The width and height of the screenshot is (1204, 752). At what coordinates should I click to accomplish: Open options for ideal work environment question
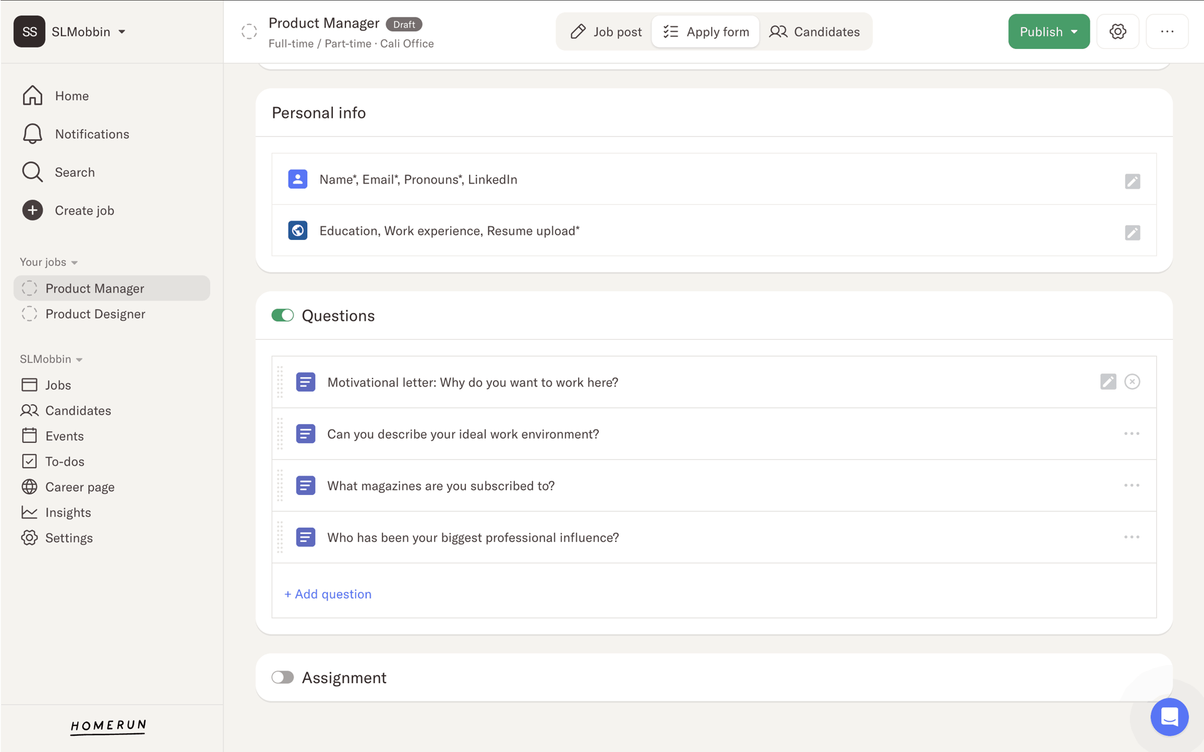[1132, 434]
